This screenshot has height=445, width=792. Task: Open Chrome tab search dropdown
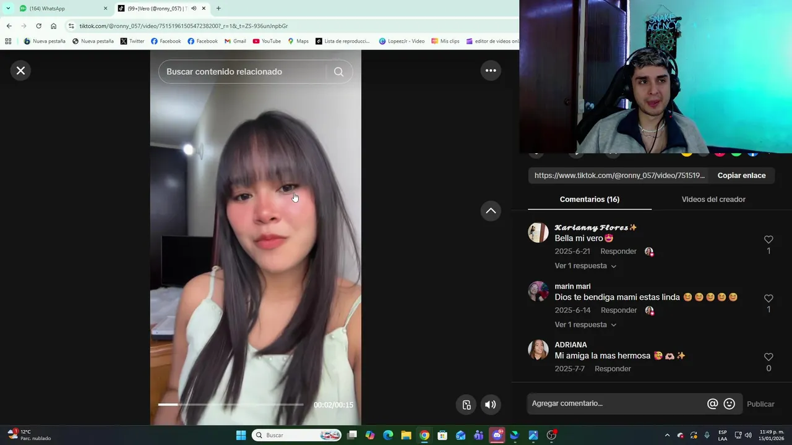click(x=8, y=8)
